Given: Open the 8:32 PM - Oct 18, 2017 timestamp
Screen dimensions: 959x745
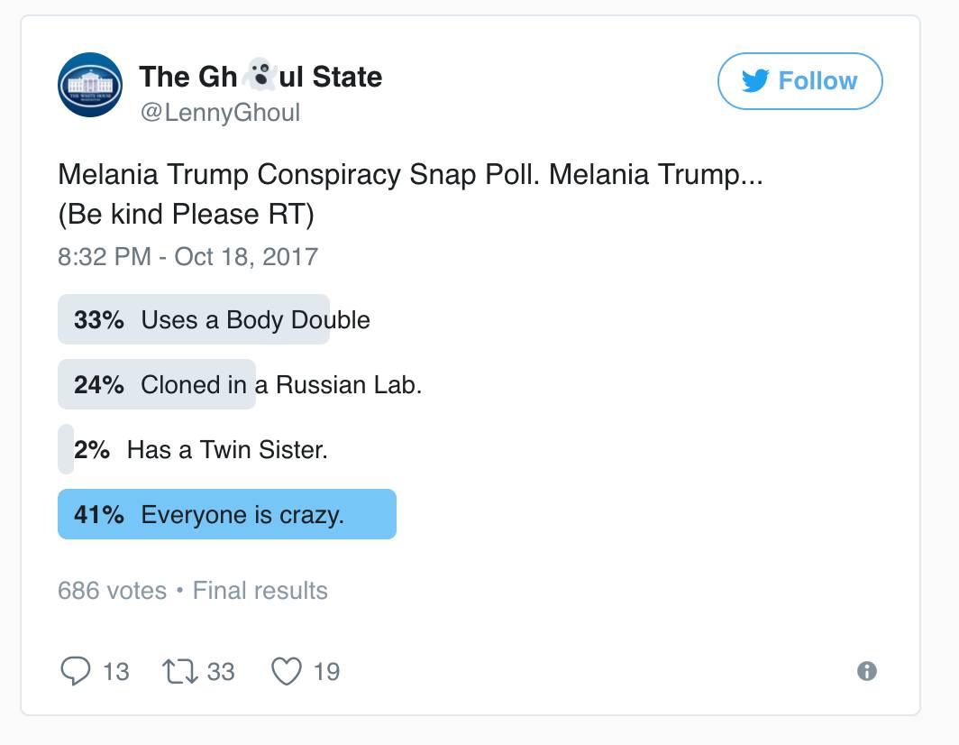Looking at the screenshot, I should pyautogui.click(x=188, y=256).
